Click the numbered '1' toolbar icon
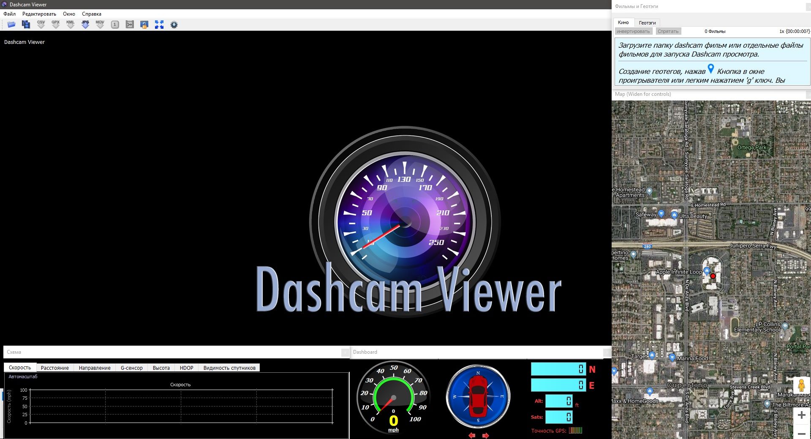Image resolution: width=811 pixels, height=439 pixels. [x=115, y=24]
